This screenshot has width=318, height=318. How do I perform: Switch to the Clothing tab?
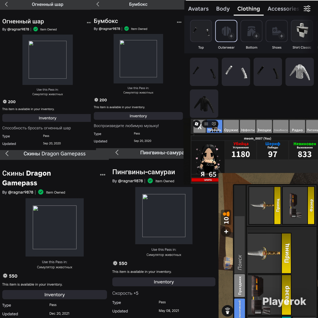point(248,9)
